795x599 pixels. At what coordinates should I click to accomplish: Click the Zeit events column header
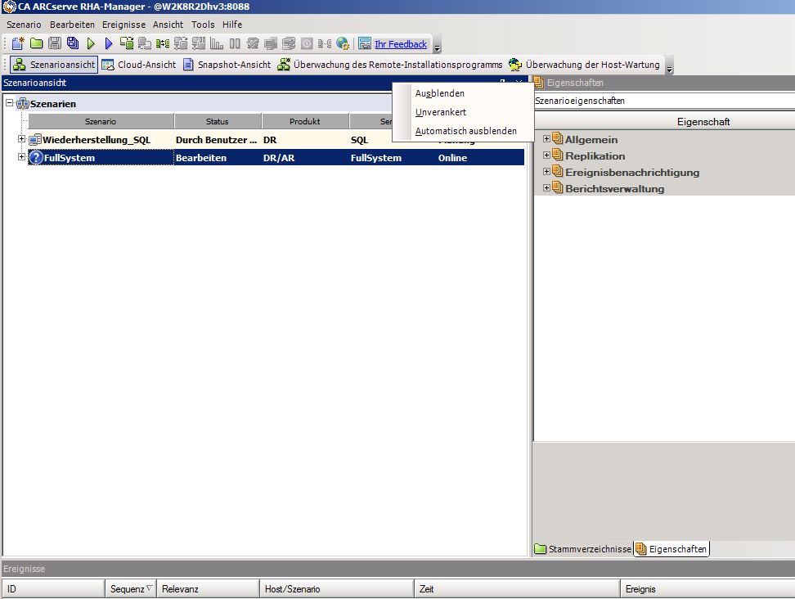coord(517,589)
